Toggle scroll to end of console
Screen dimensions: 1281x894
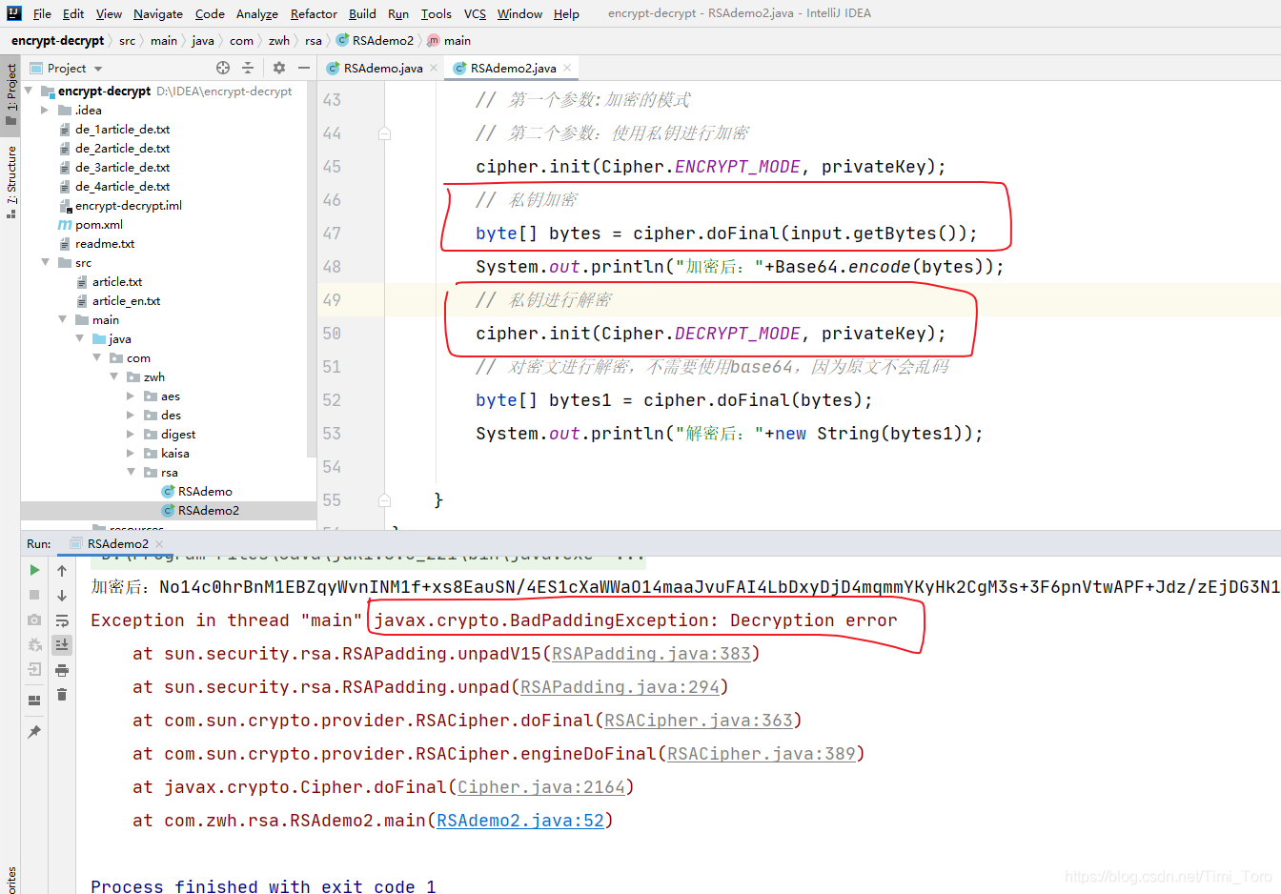[62, 644]
